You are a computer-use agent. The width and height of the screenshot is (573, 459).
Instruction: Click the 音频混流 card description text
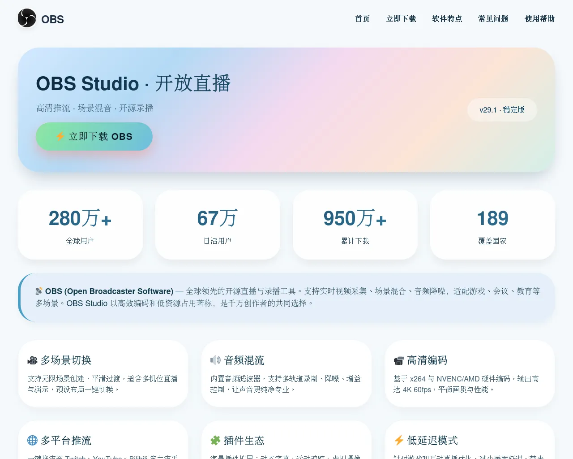click(x=286, y=384)
